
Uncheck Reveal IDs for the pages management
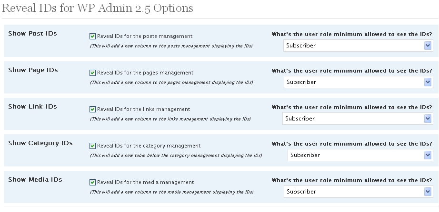(92, 73)
